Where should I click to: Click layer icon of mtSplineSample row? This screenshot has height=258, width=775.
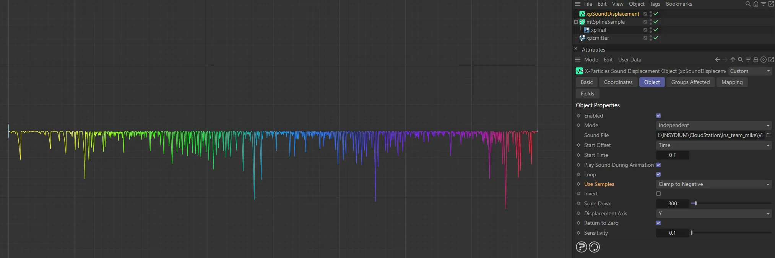(645, 22)
